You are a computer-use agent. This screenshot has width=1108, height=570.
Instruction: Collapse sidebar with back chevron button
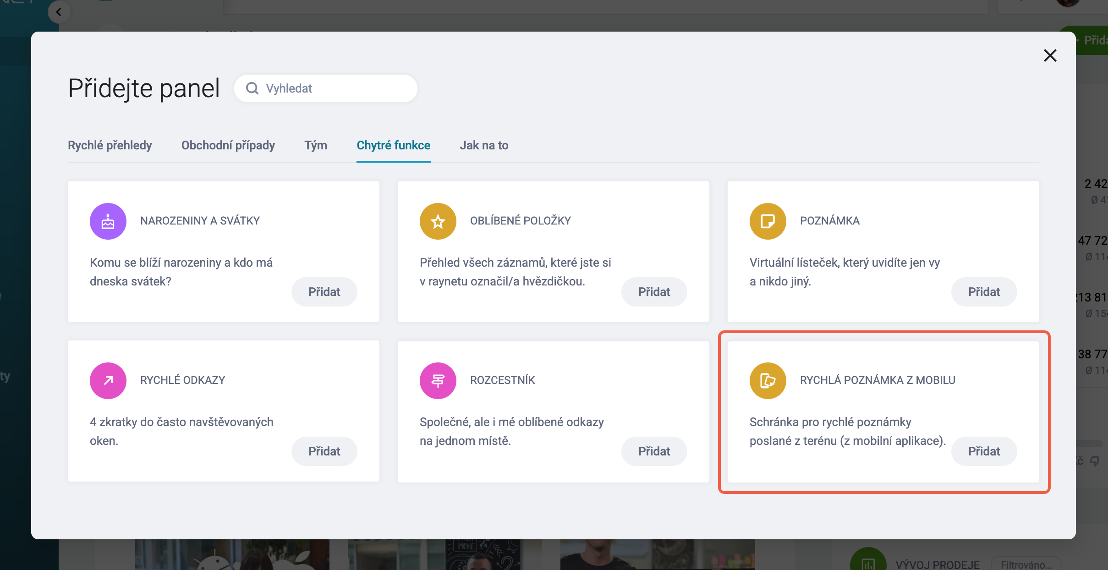59,12
